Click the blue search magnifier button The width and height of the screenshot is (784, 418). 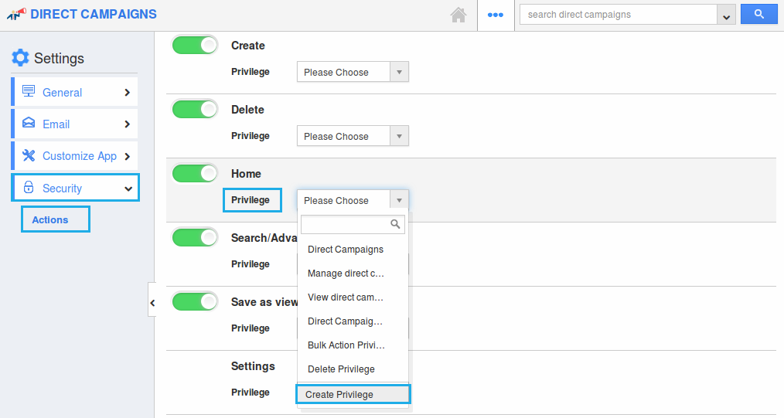point(758,14)
